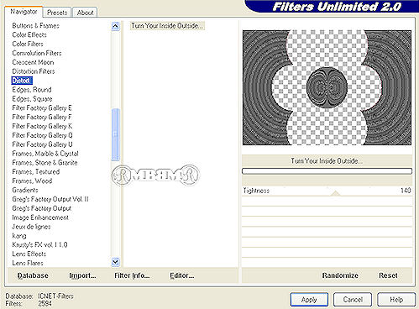
Task: Click the Tightness slider handle
Action: pos(335,193)
